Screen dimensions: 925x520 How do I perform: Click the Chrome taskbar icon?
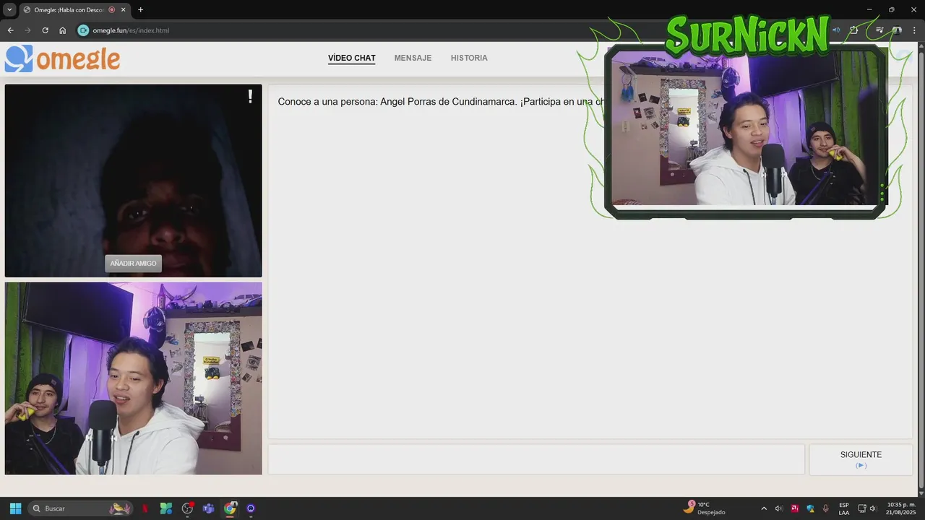click(230, 508)
